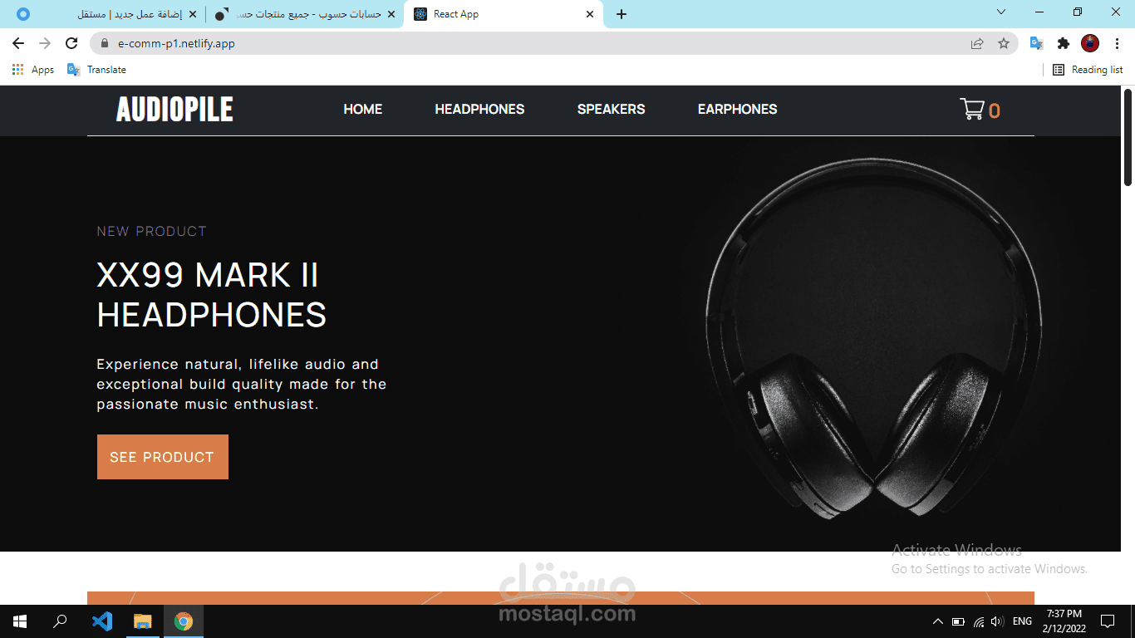This screenshot has width=1135, height=638.
Task: Open a new browser tab
Action: point(622,14)
